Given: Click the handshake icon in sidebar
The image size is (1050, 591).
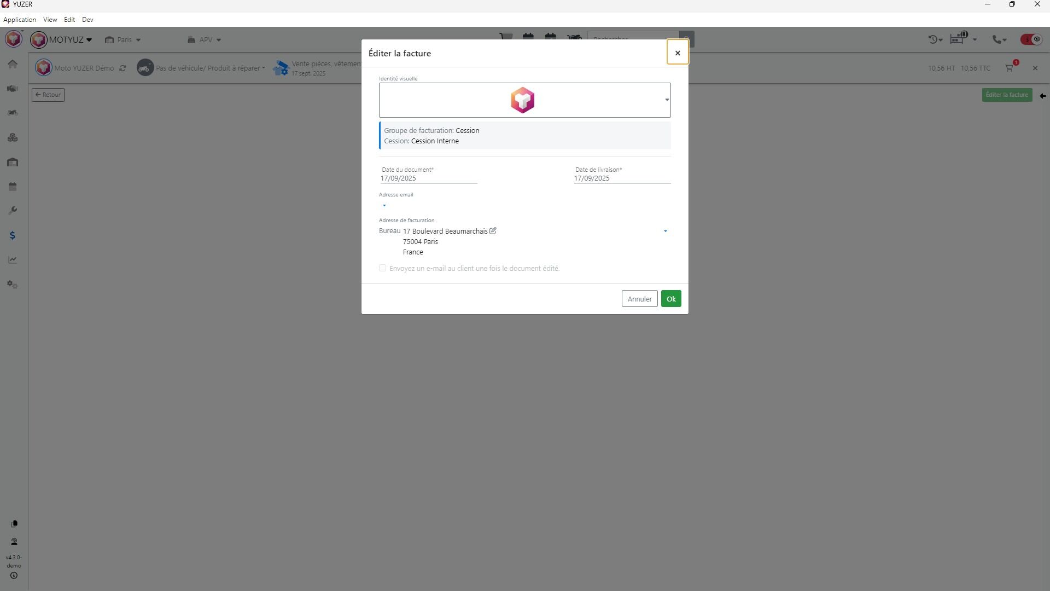Looking at the screenshot, I should 13,89.
